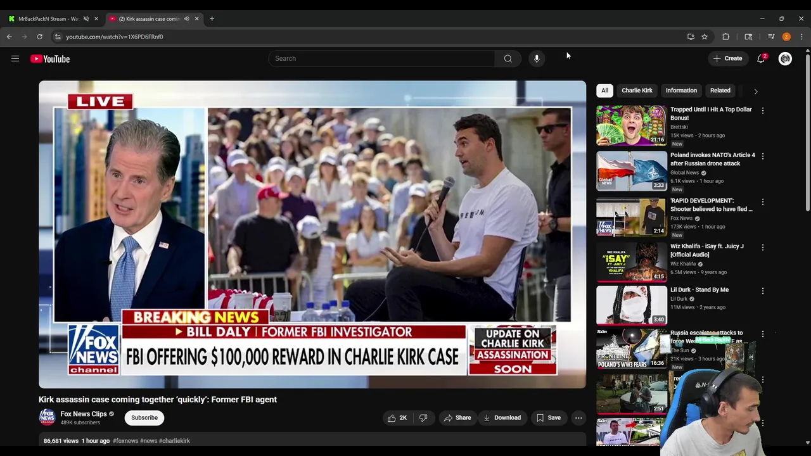Switch to the Kirk assassin case tab
This screenshot has height=456, width=811.
tap(153, 18)
